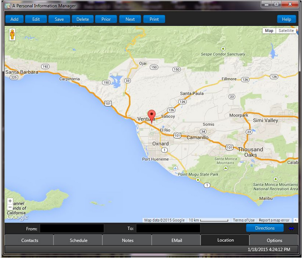Open the Terms of Use link
The width and height of the screenshot is (302, 258).
[x=244, y=220]
